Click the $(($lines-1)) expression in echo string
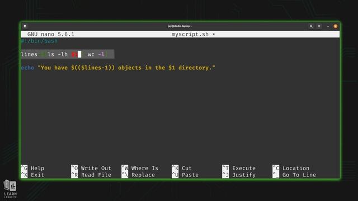This screenshot has height=201, width=358. tap(93, 68)
